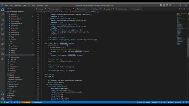Expand the pb folder in Explorer

pyautogui.click(x=11, y=41)
